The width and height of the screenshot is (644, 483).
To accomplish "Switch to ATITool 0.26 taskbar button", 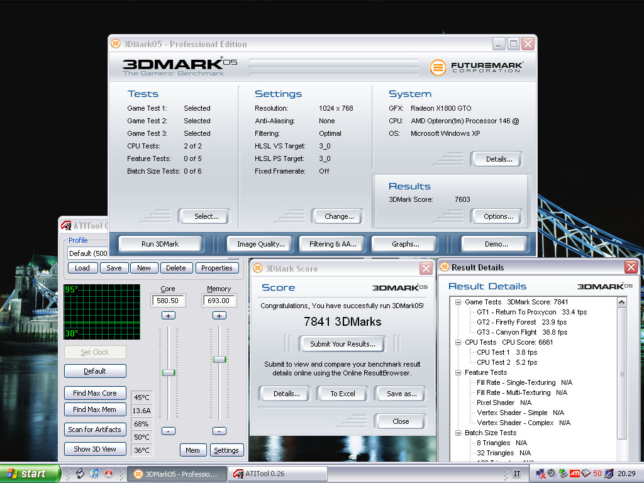I will (277, 474).
